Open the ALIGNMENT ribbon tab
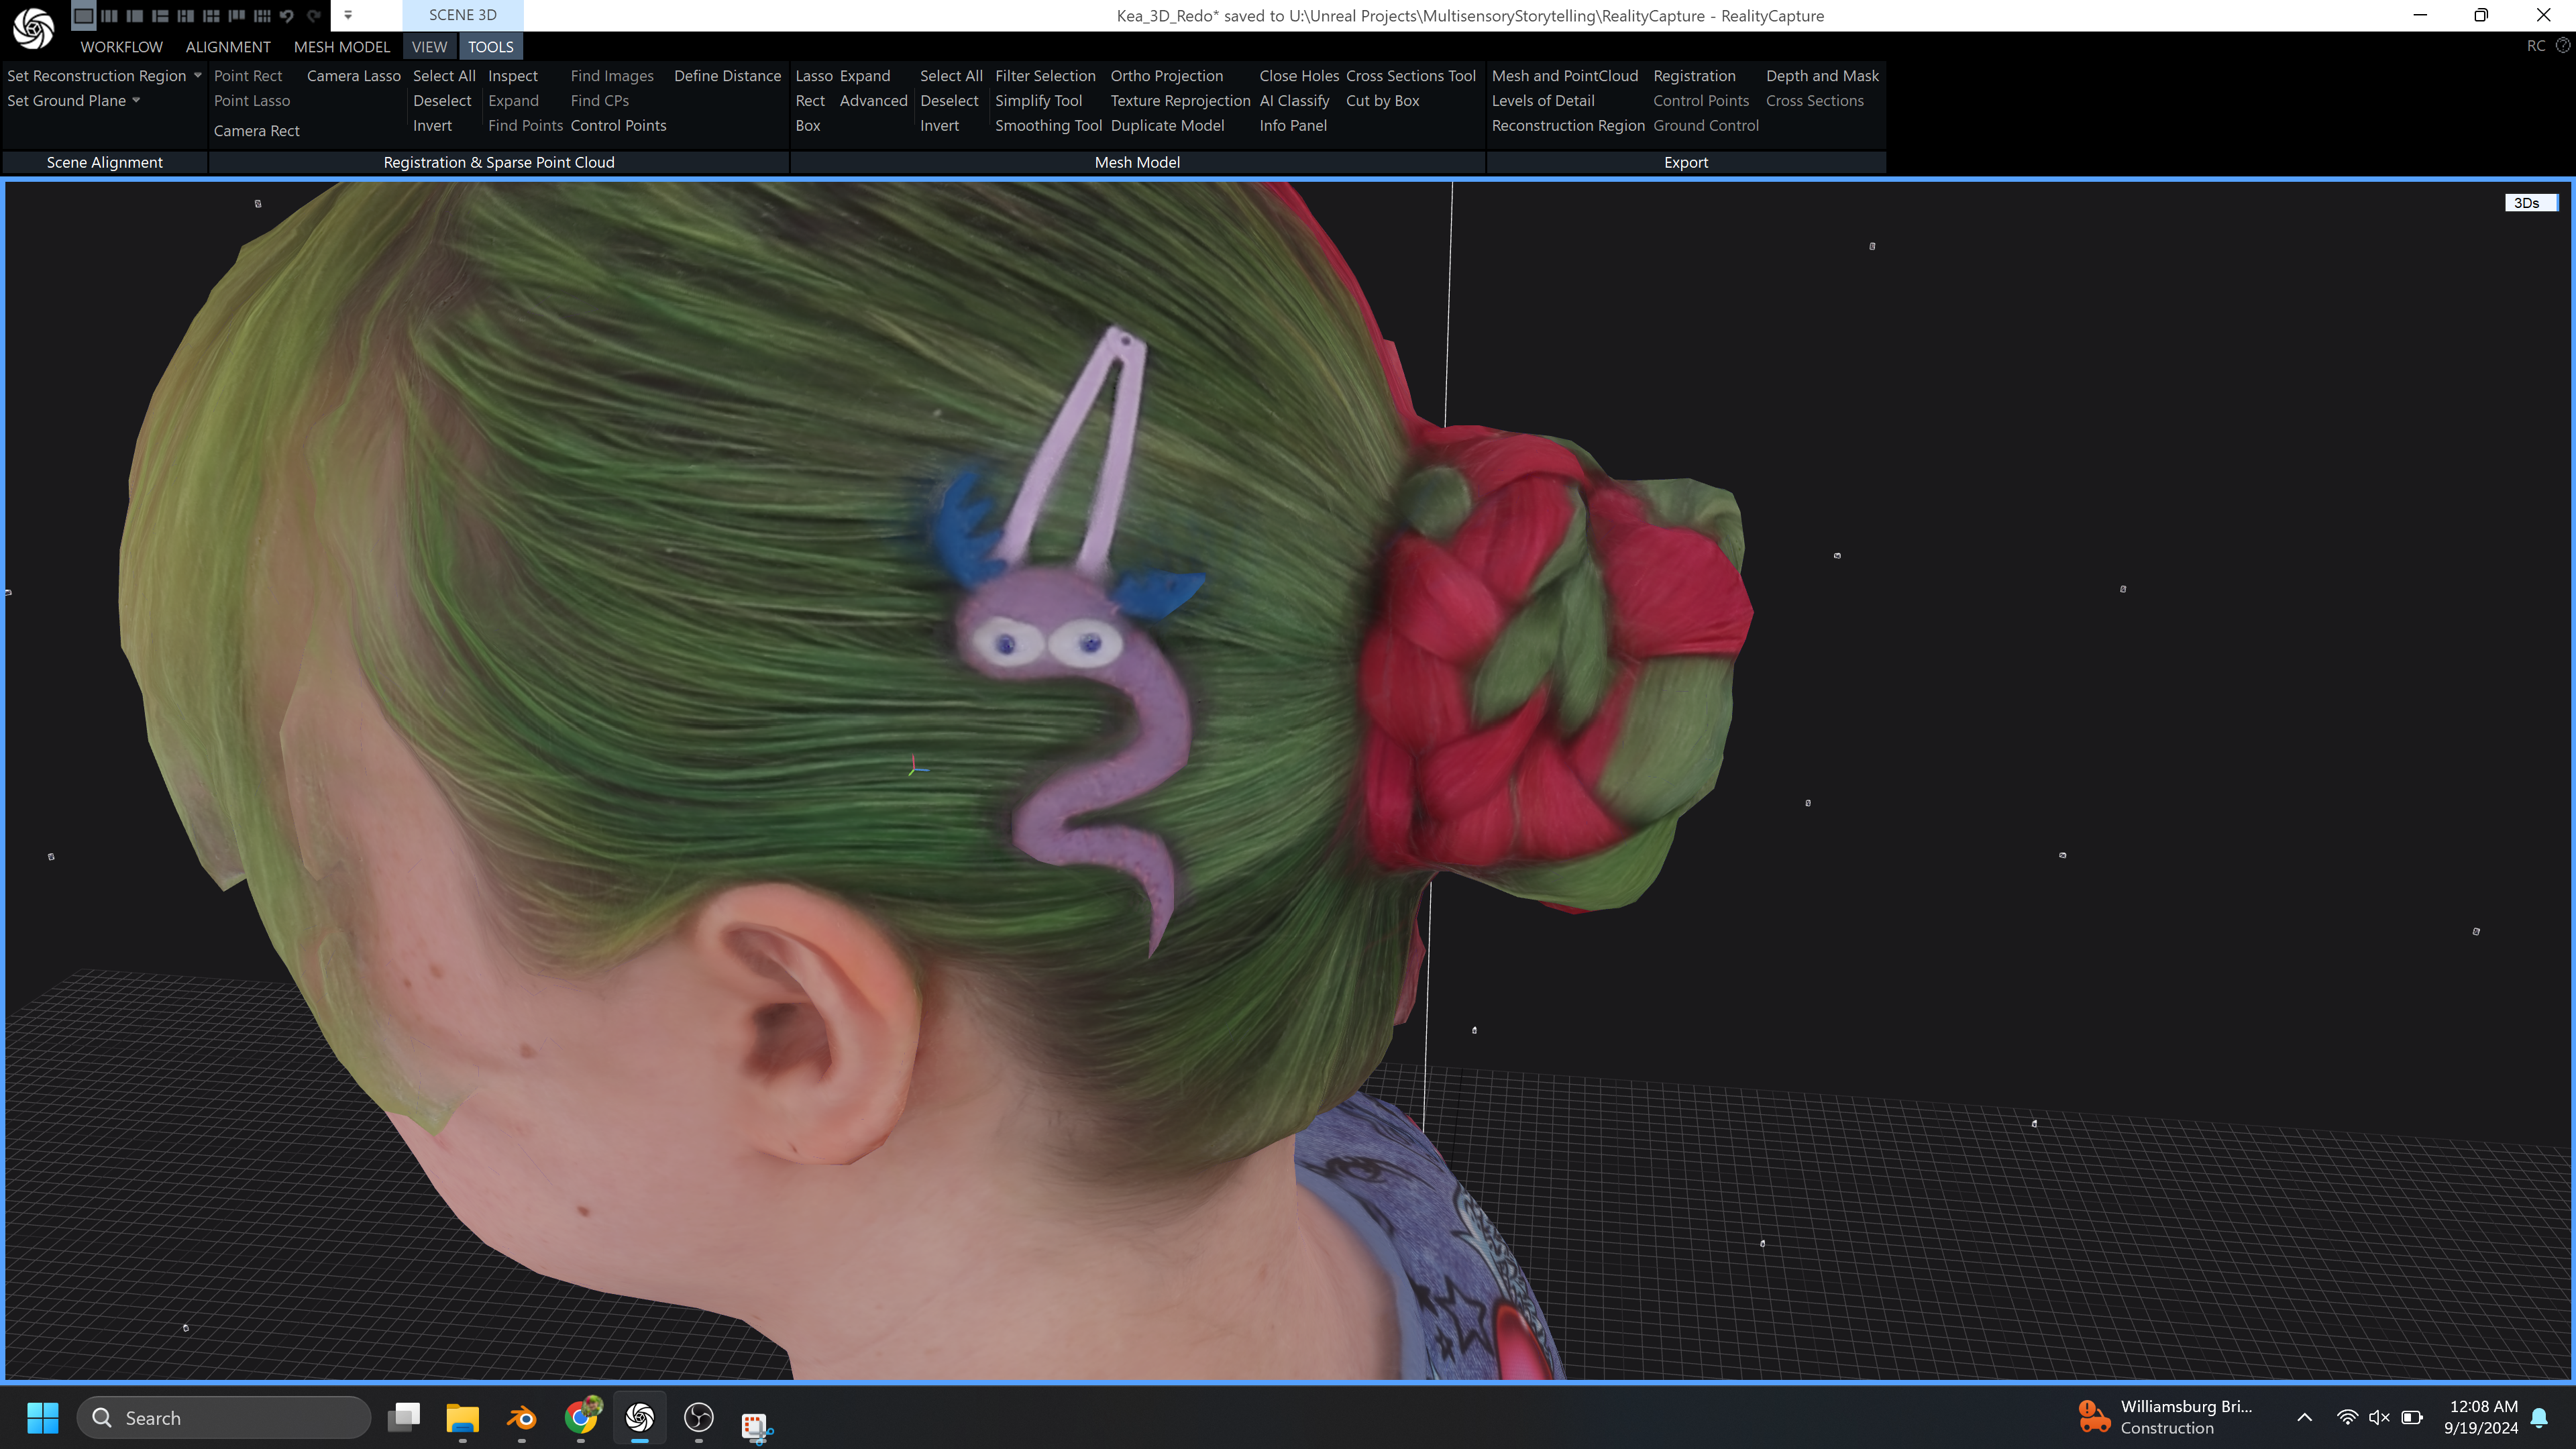The width and height of the screenshot is (2576, 1449). click(228, 47)
